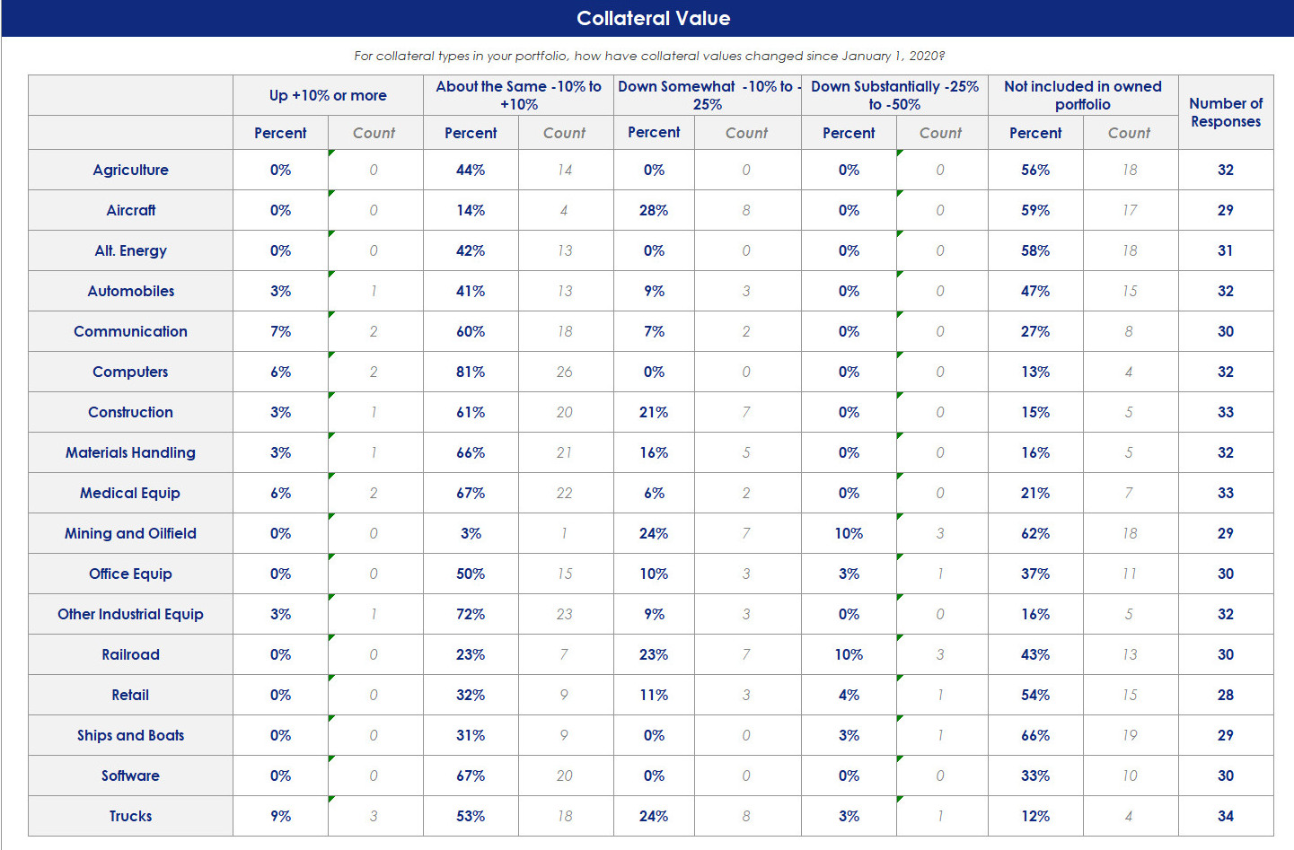Click 'Not included in owned portfolio' header
1294x850 pixels.
click(x=1083, y=95)
